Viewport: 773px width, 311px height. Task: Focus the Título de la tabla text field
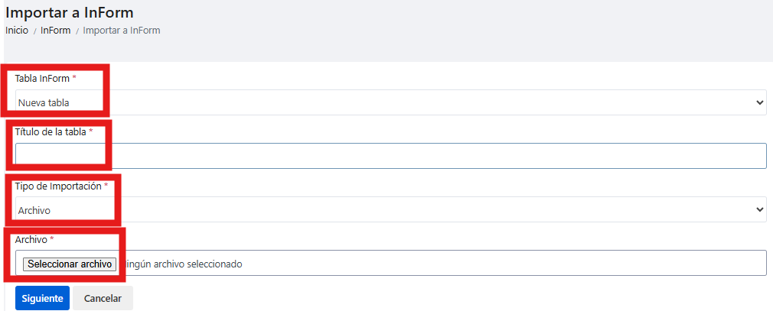tap(391, 156)
